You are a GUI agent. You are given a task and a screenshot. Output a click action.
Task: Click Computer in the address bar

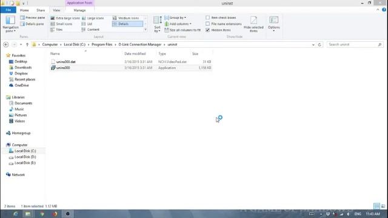tap(50, 44)
